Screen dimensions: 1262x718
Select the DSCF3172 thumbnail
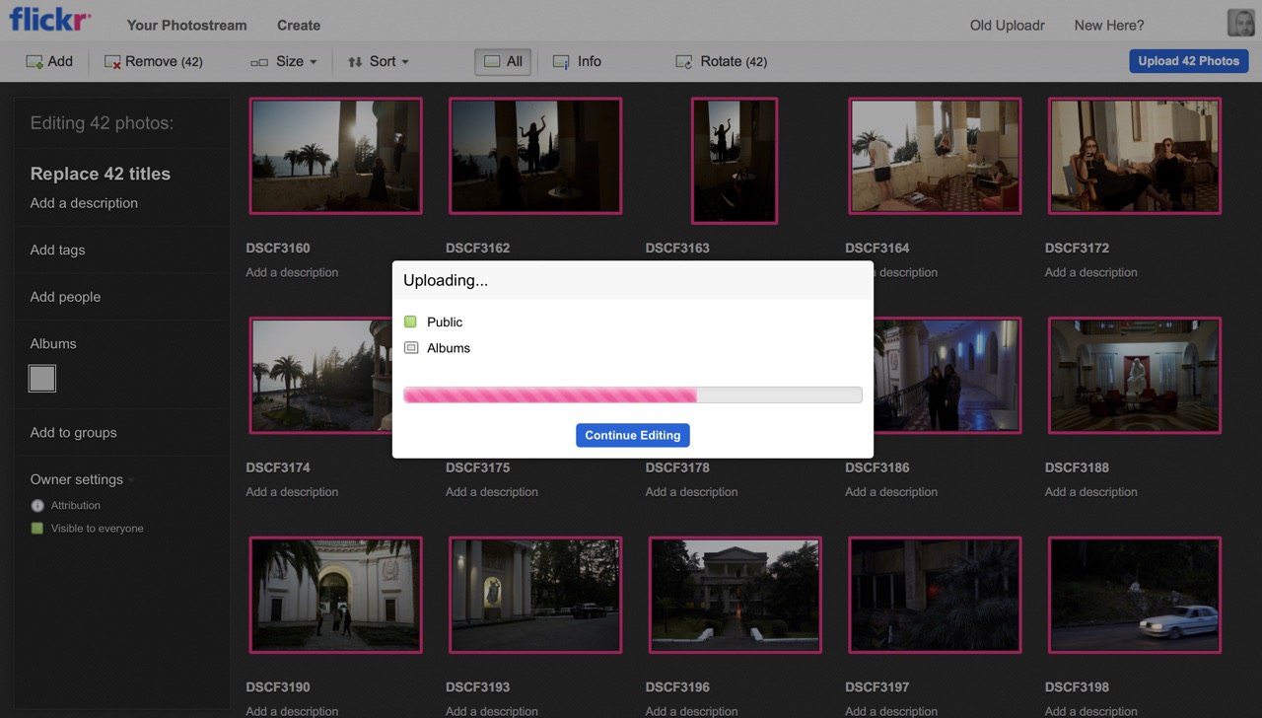coord(1135,156)
